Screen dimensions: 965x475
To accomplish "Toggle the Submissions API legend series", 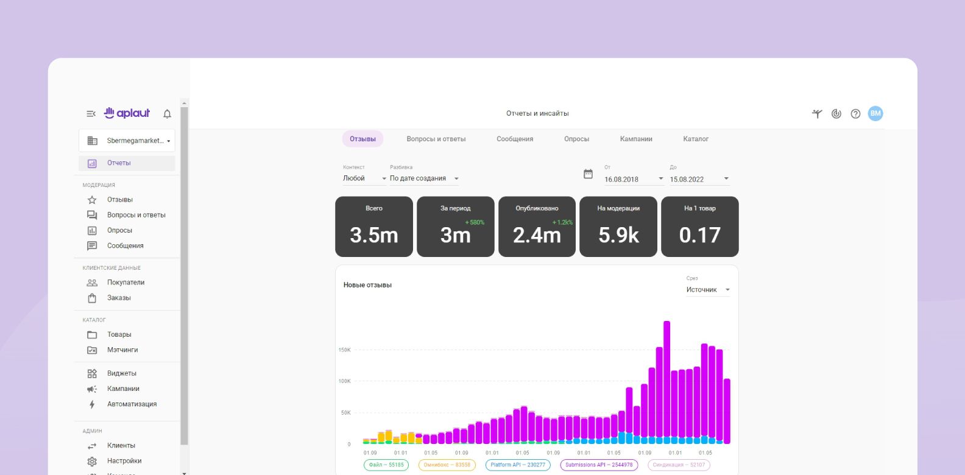I will coord(598,465).
